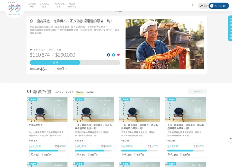This screenshot has height=167, width=232.
Task: Select the 熱門消息 filter tab
Action: [x=59, y=92]
